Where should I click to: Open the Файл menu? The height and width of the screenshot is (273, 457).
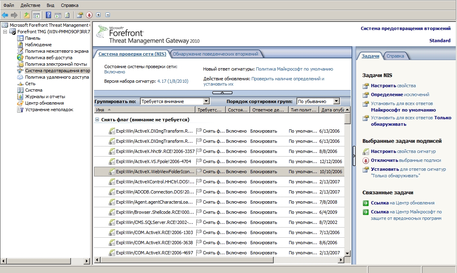pyautogui.click(x=9, y=5)
